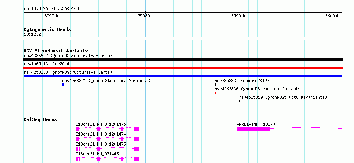Select the last exon of NM_001201476 transcript
354x163 pixels.
pyautogui.click(x=136, y=149)
